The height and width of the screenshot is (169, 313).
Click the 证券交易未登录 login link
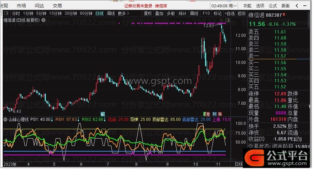(138, 6)
